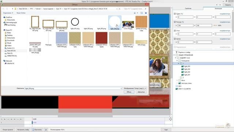Go to previous slide arrow
Viewport: 234px width, 132px height.
[x=217, y=5]
